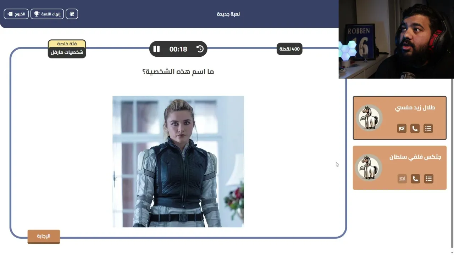
Task: Select team name جتكس فلفي سلطان
Action: (415, 157)
